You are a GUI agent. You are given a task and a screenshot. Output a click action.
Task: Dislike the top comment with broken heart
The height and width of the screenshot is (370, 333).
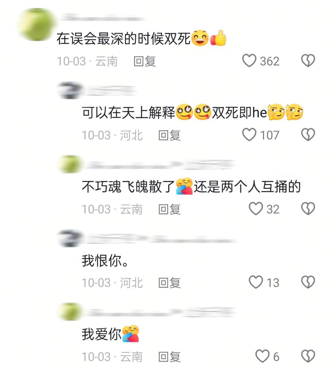pos(308,61)
